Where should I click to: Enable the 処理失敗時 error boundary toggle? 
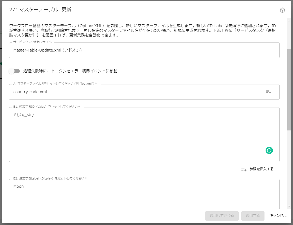pos(15,71)
